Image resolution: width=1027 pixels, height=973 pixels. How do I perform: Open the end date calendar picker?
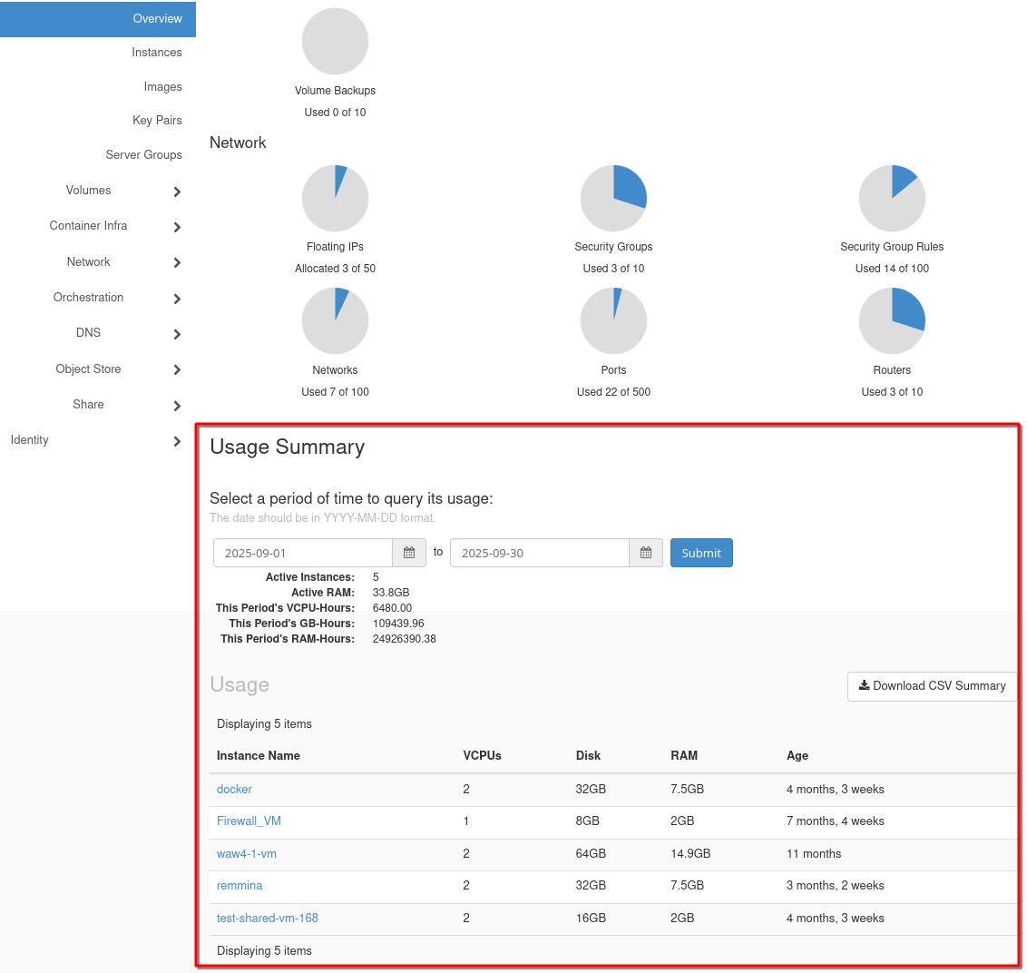point(646,553)
